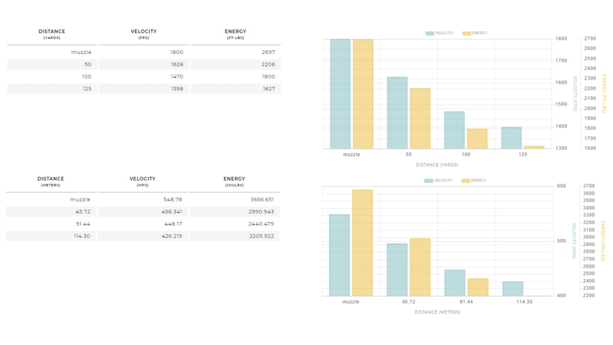Toggle the VELOCITY legend in the yards chart
The image size is (613, 345).
(439, 33)
